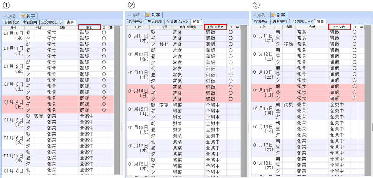Select the 食事 tab in the middle panel
This screenshot has height=178, width=373.
[x=196, y=22]
